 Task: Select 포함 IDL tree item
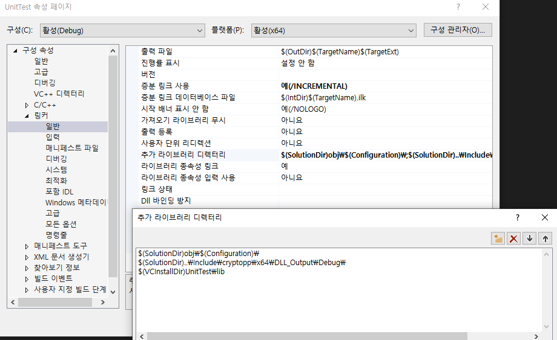point(59,191)
